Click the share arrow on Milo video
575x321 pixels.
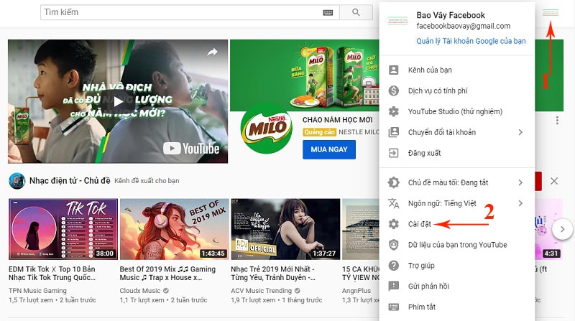click(212, 52)
